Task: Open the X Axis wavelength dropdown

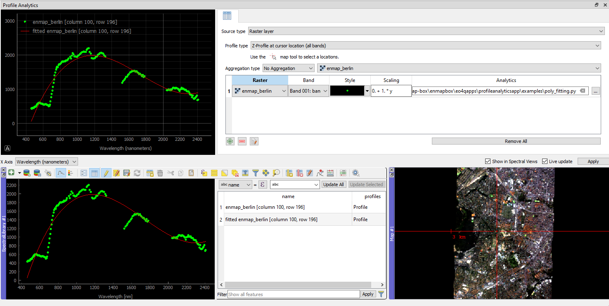Action: point(46,161)
